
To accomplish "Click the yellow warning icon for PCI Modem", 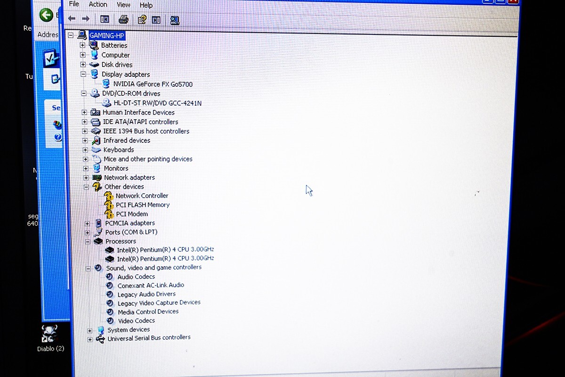I will pos(109,214).
